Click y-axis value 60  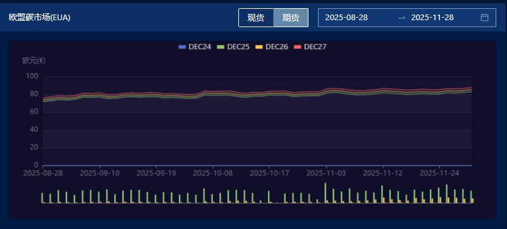point(35,112)
